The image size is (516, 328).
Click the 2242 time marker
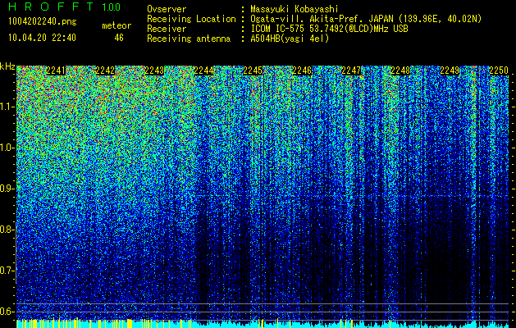point(105,71)
